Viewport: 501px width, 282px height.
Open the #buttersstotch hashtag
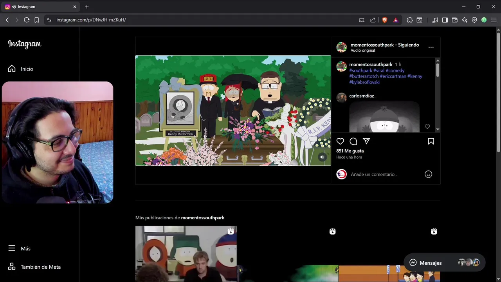[364, 76]
